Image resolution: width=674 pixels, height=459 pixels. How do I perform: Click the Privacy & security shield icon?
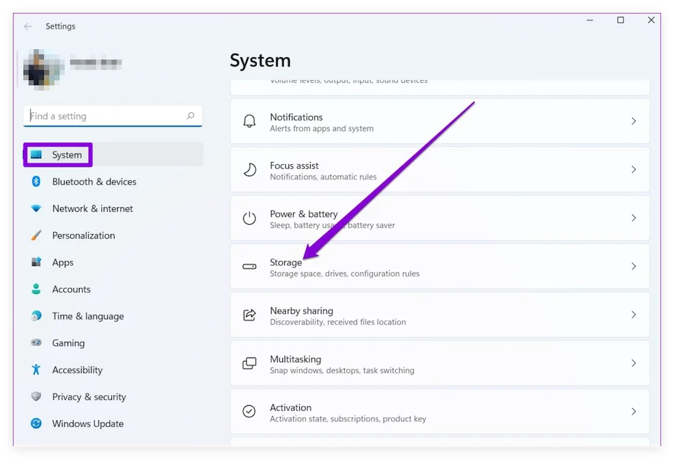[36, 396]
